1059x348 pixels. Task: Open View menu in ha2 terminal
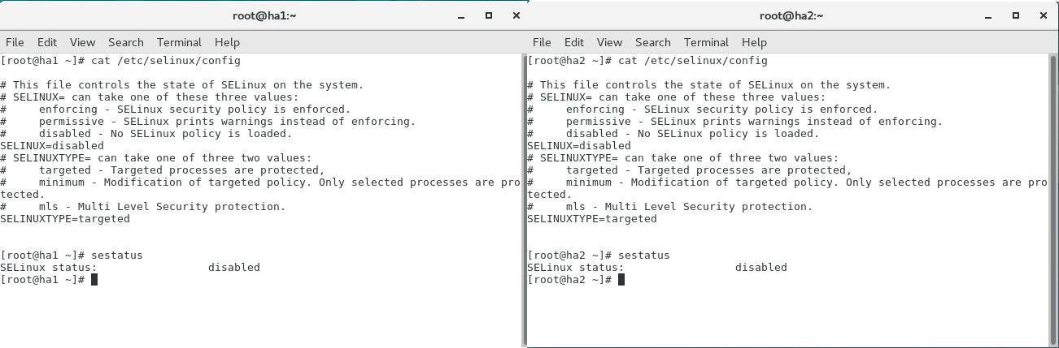[x=609, y=42]
